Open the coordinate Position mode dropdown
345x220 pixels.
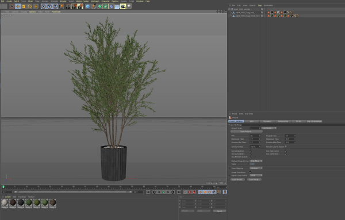click(187, 211)
